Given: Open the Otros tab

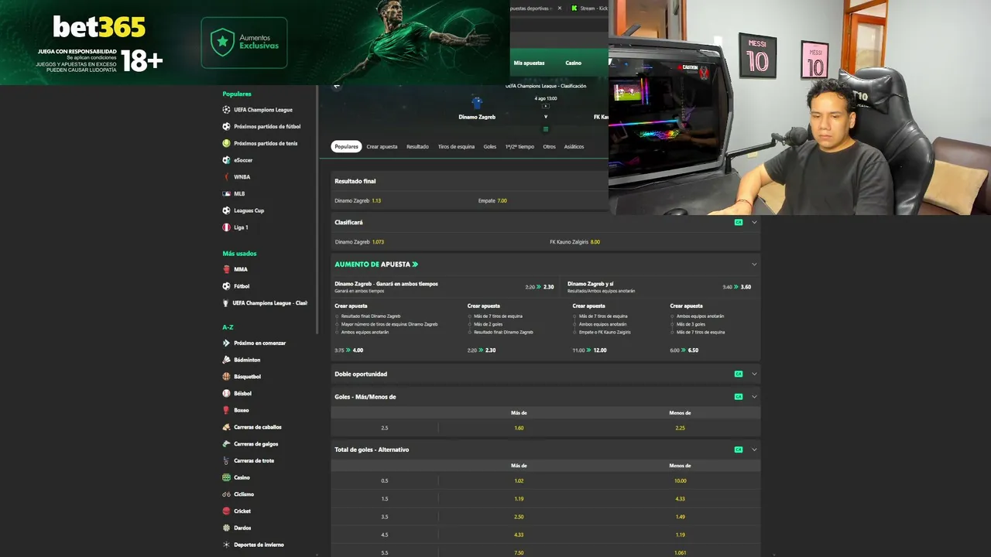Looking at the screenshot, I should [x=549, y=146].
